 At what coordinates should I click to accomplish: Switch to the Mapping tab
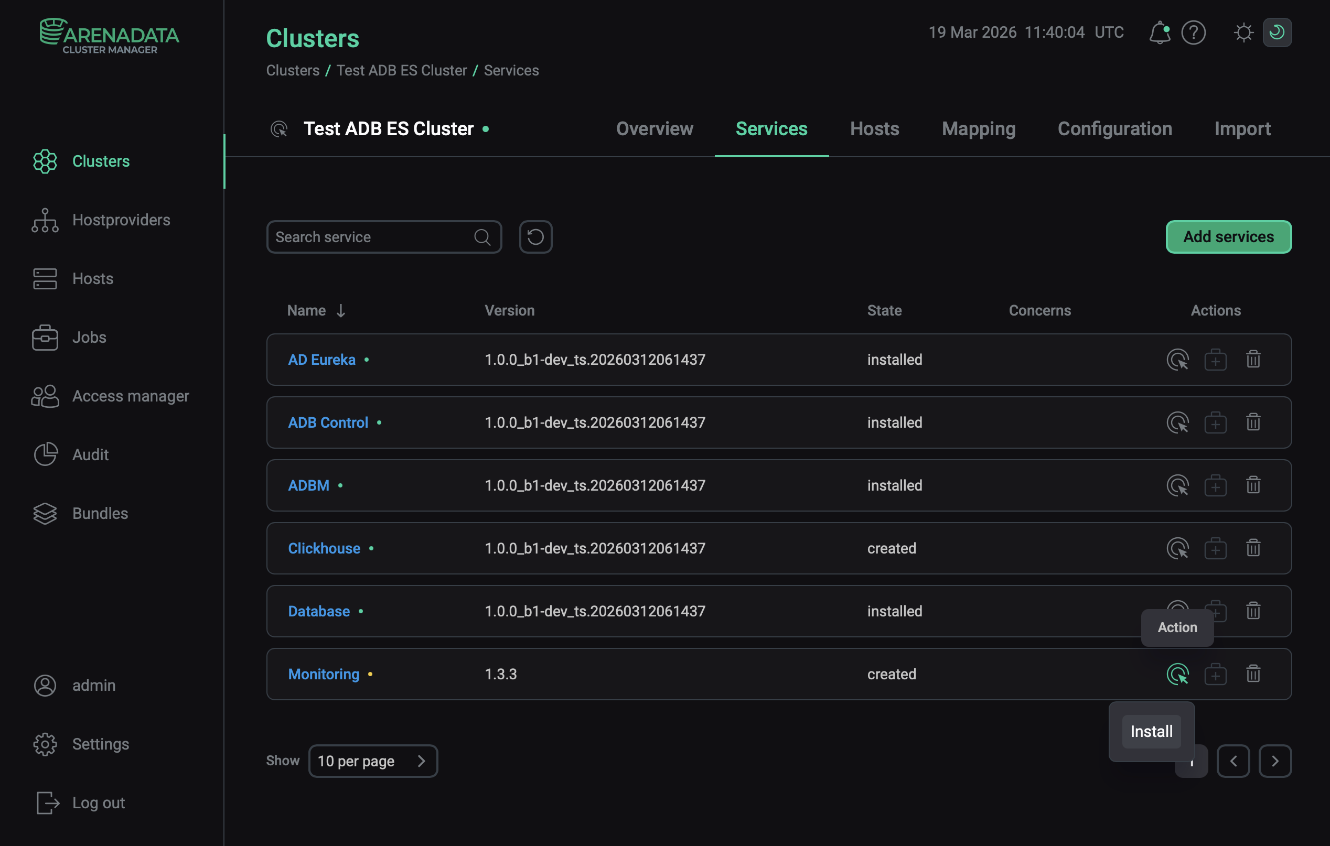click(x=978, y=129)
